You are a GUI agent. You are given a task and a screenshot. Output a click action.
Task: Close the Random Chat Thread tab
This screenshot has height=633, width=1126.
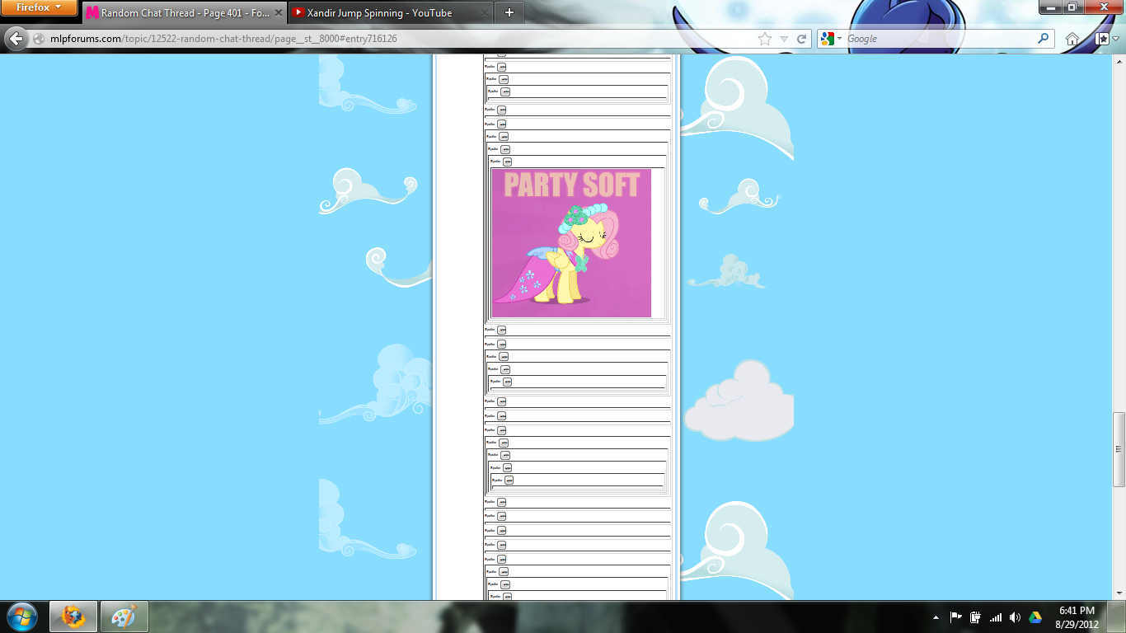[279, 13]
